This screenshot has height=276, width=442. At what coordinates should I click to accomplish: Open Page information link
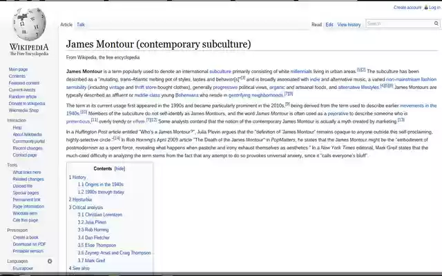[28, 206]
